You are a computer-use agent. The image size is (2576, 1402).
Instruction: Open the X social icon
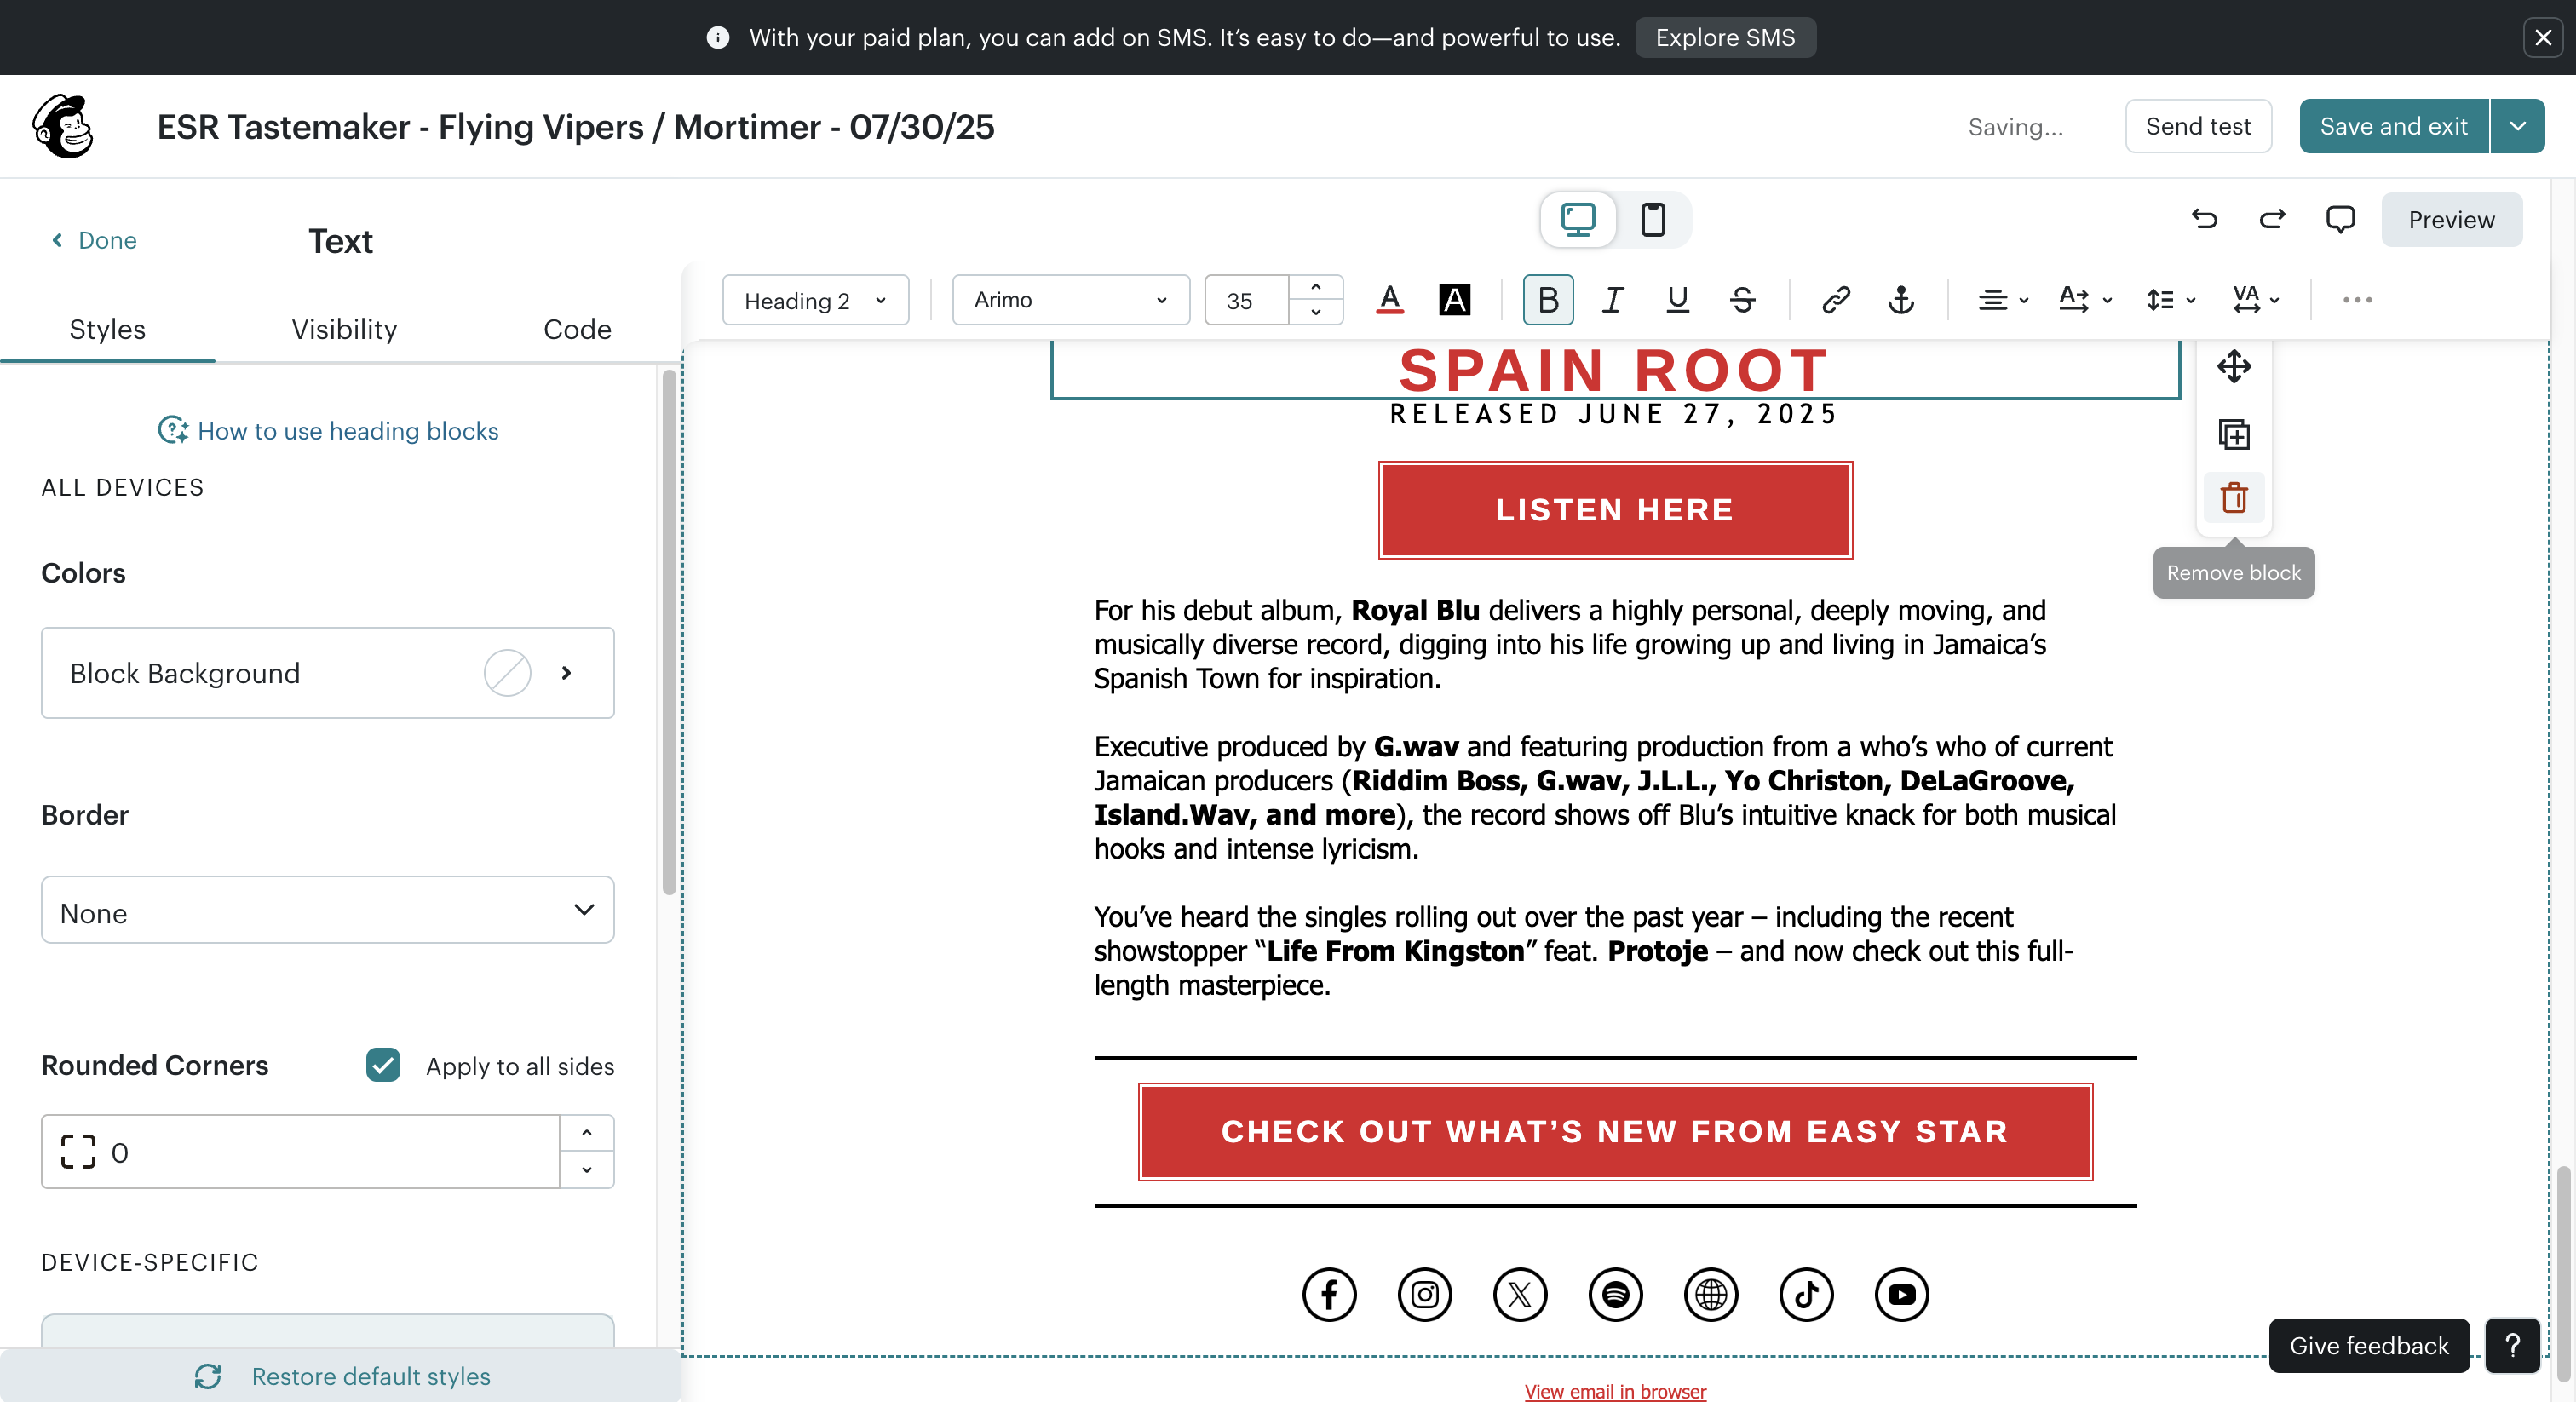[1520, 1295]
